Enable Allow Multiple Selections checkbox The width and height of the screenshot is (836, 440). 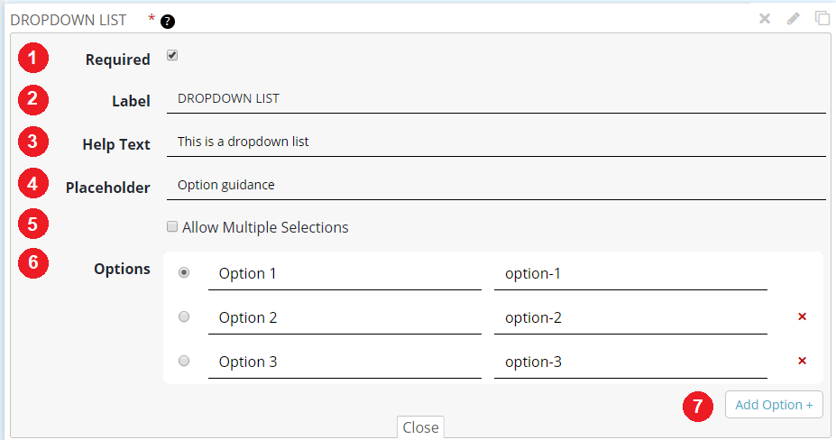coord(172,227)
